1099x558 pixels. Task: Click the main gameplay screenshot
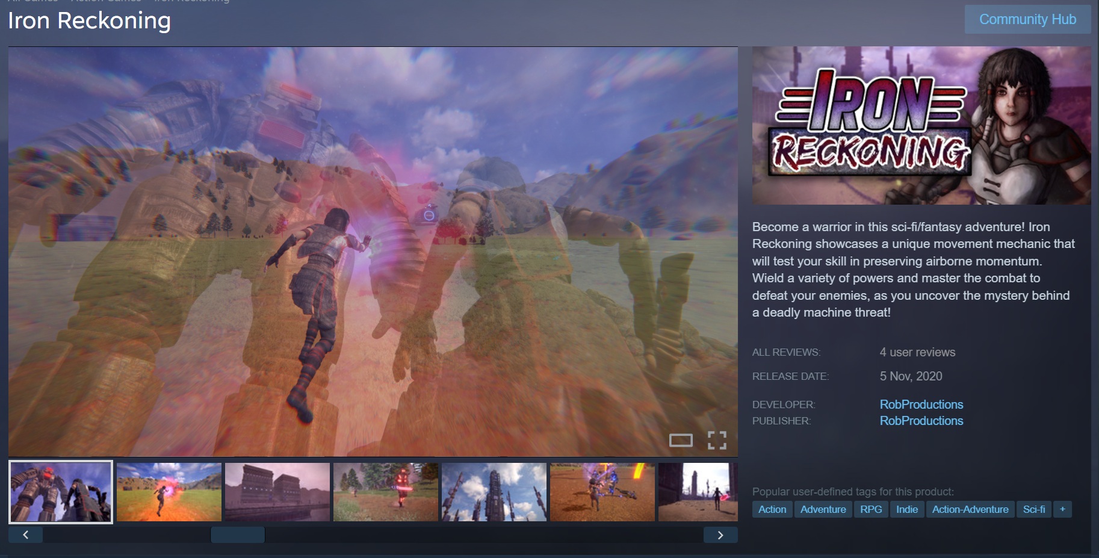click(373, 252)
